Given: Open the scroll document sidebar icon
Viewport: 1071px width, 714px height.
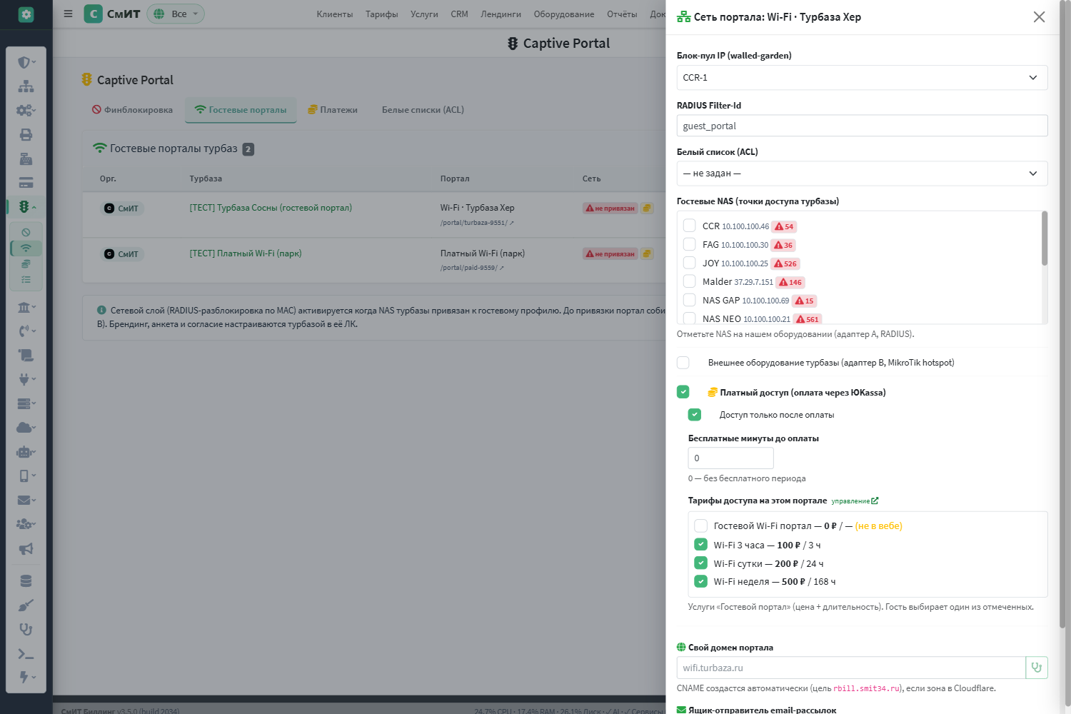Looking at the screenshot, I should (26, 356).
